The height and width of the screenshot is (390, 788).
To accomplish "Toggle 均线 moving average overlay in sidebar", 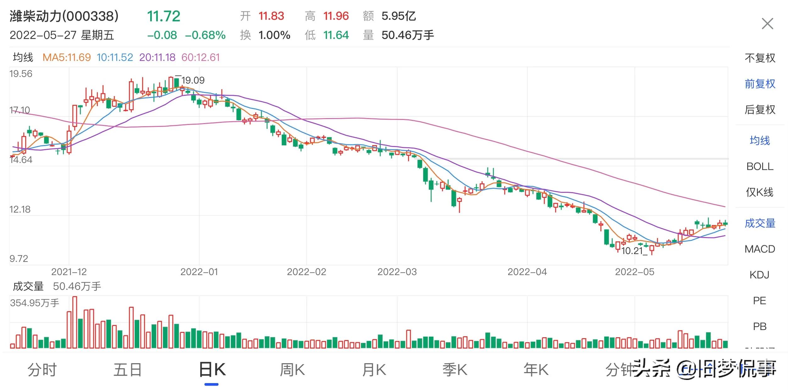I will pyautogui.click(x=760, y=140).
